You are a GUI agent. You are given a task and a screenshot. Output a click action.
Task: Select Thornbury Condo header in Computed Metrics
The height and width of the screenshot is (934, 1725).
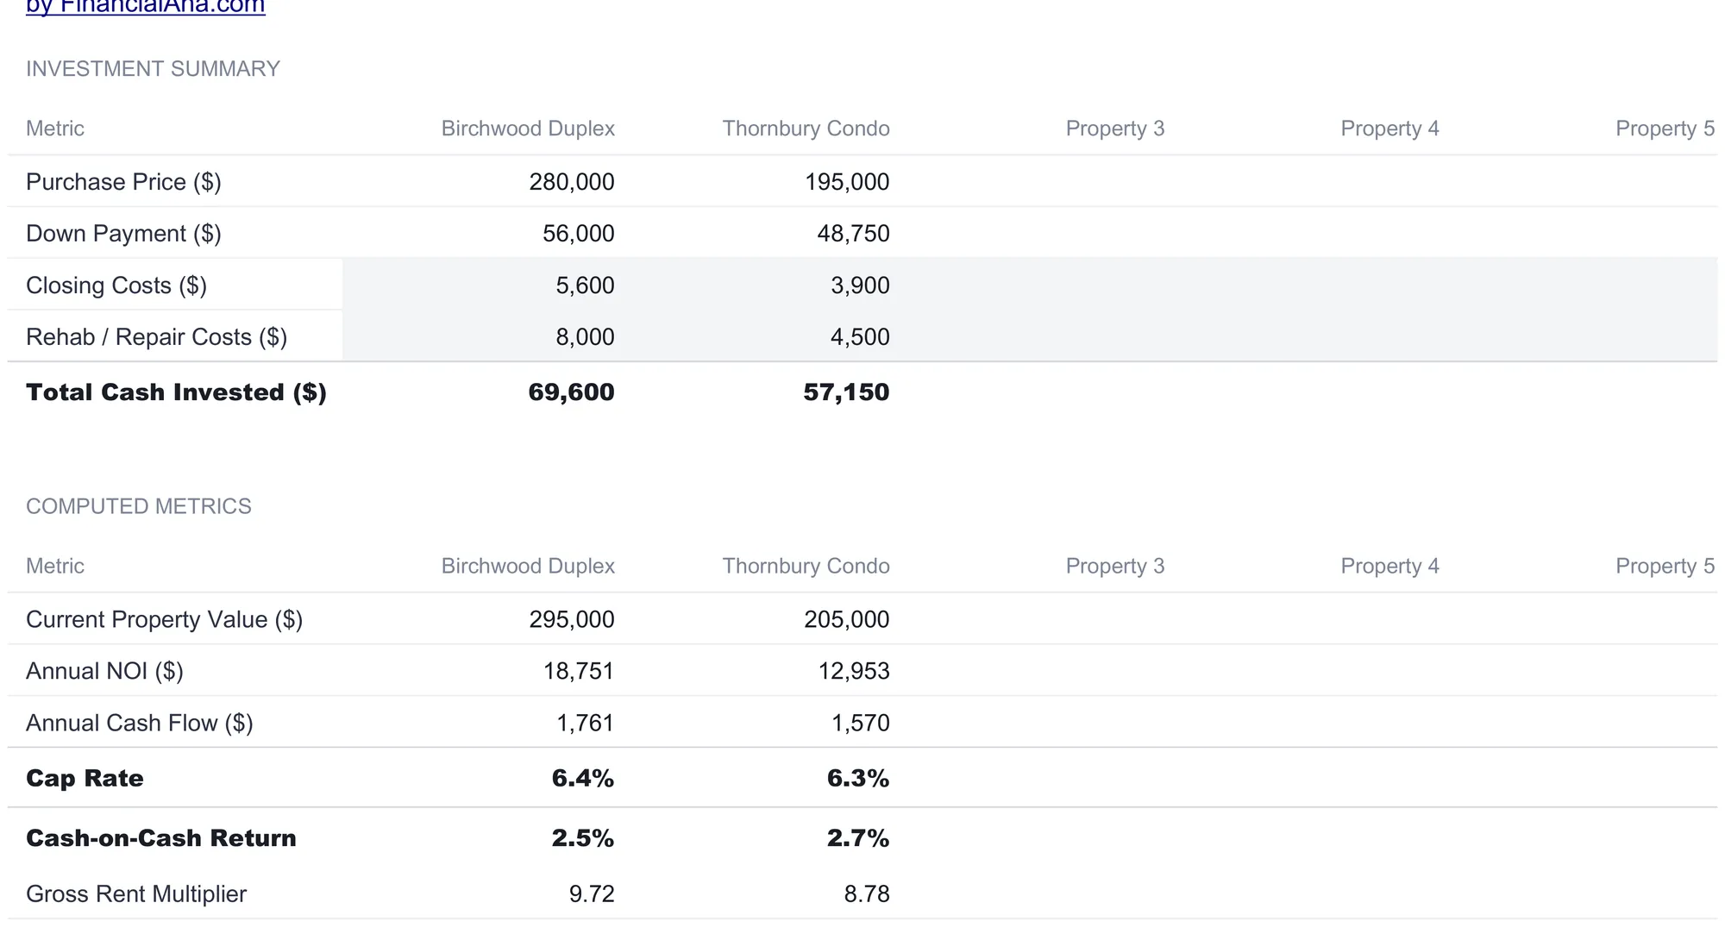(806, 566)
